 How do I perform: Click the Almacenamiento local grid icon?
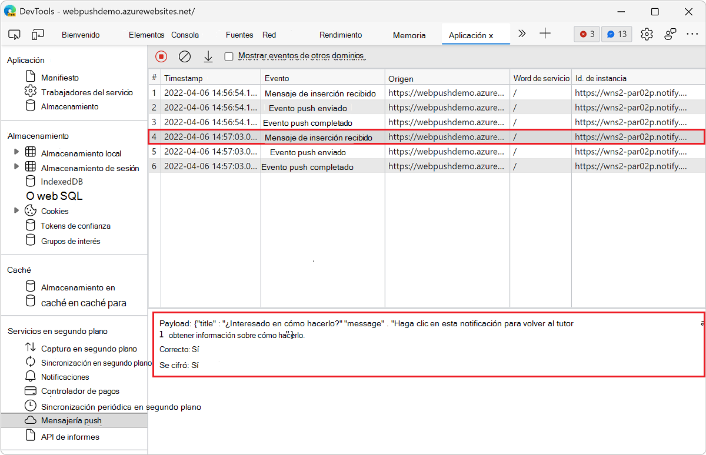click(31, 152)
